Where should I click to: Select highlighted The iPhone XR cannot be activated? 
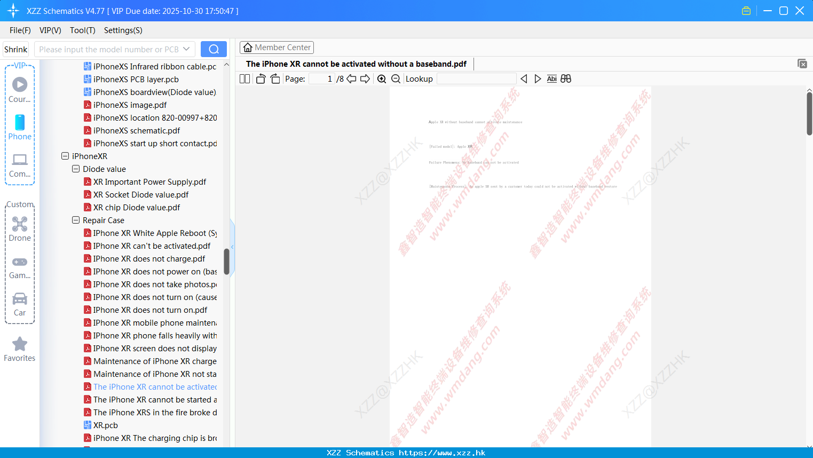155,386
